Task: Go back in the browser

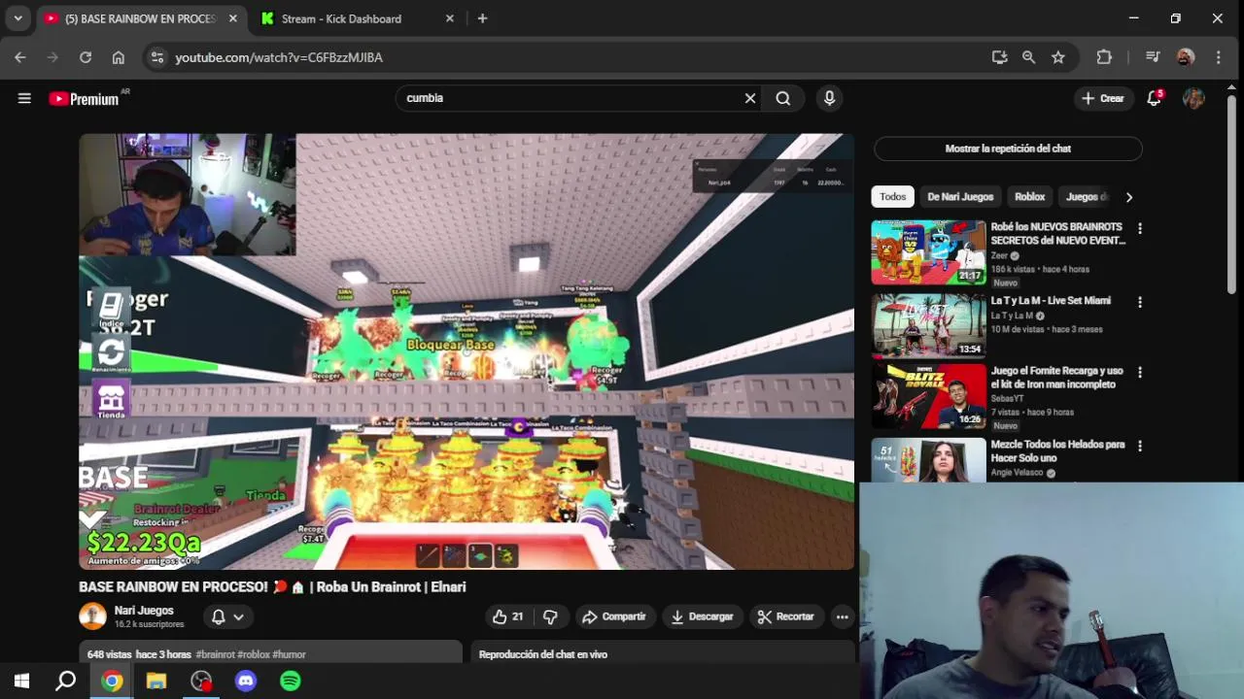Action: click(20, 57)
